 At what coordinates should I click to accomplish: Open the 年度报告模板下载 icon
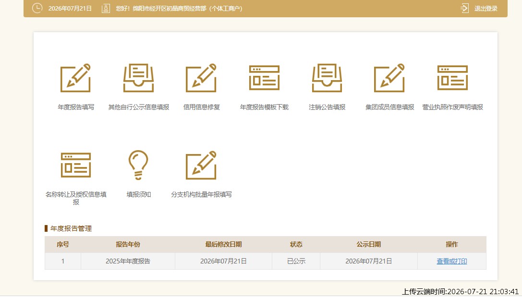coord(264,78)
